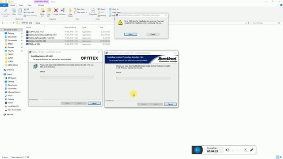Switch to the Manage tab
This screenshot has height=159, width=283.
pyautogui.click(x=41, y=5)
